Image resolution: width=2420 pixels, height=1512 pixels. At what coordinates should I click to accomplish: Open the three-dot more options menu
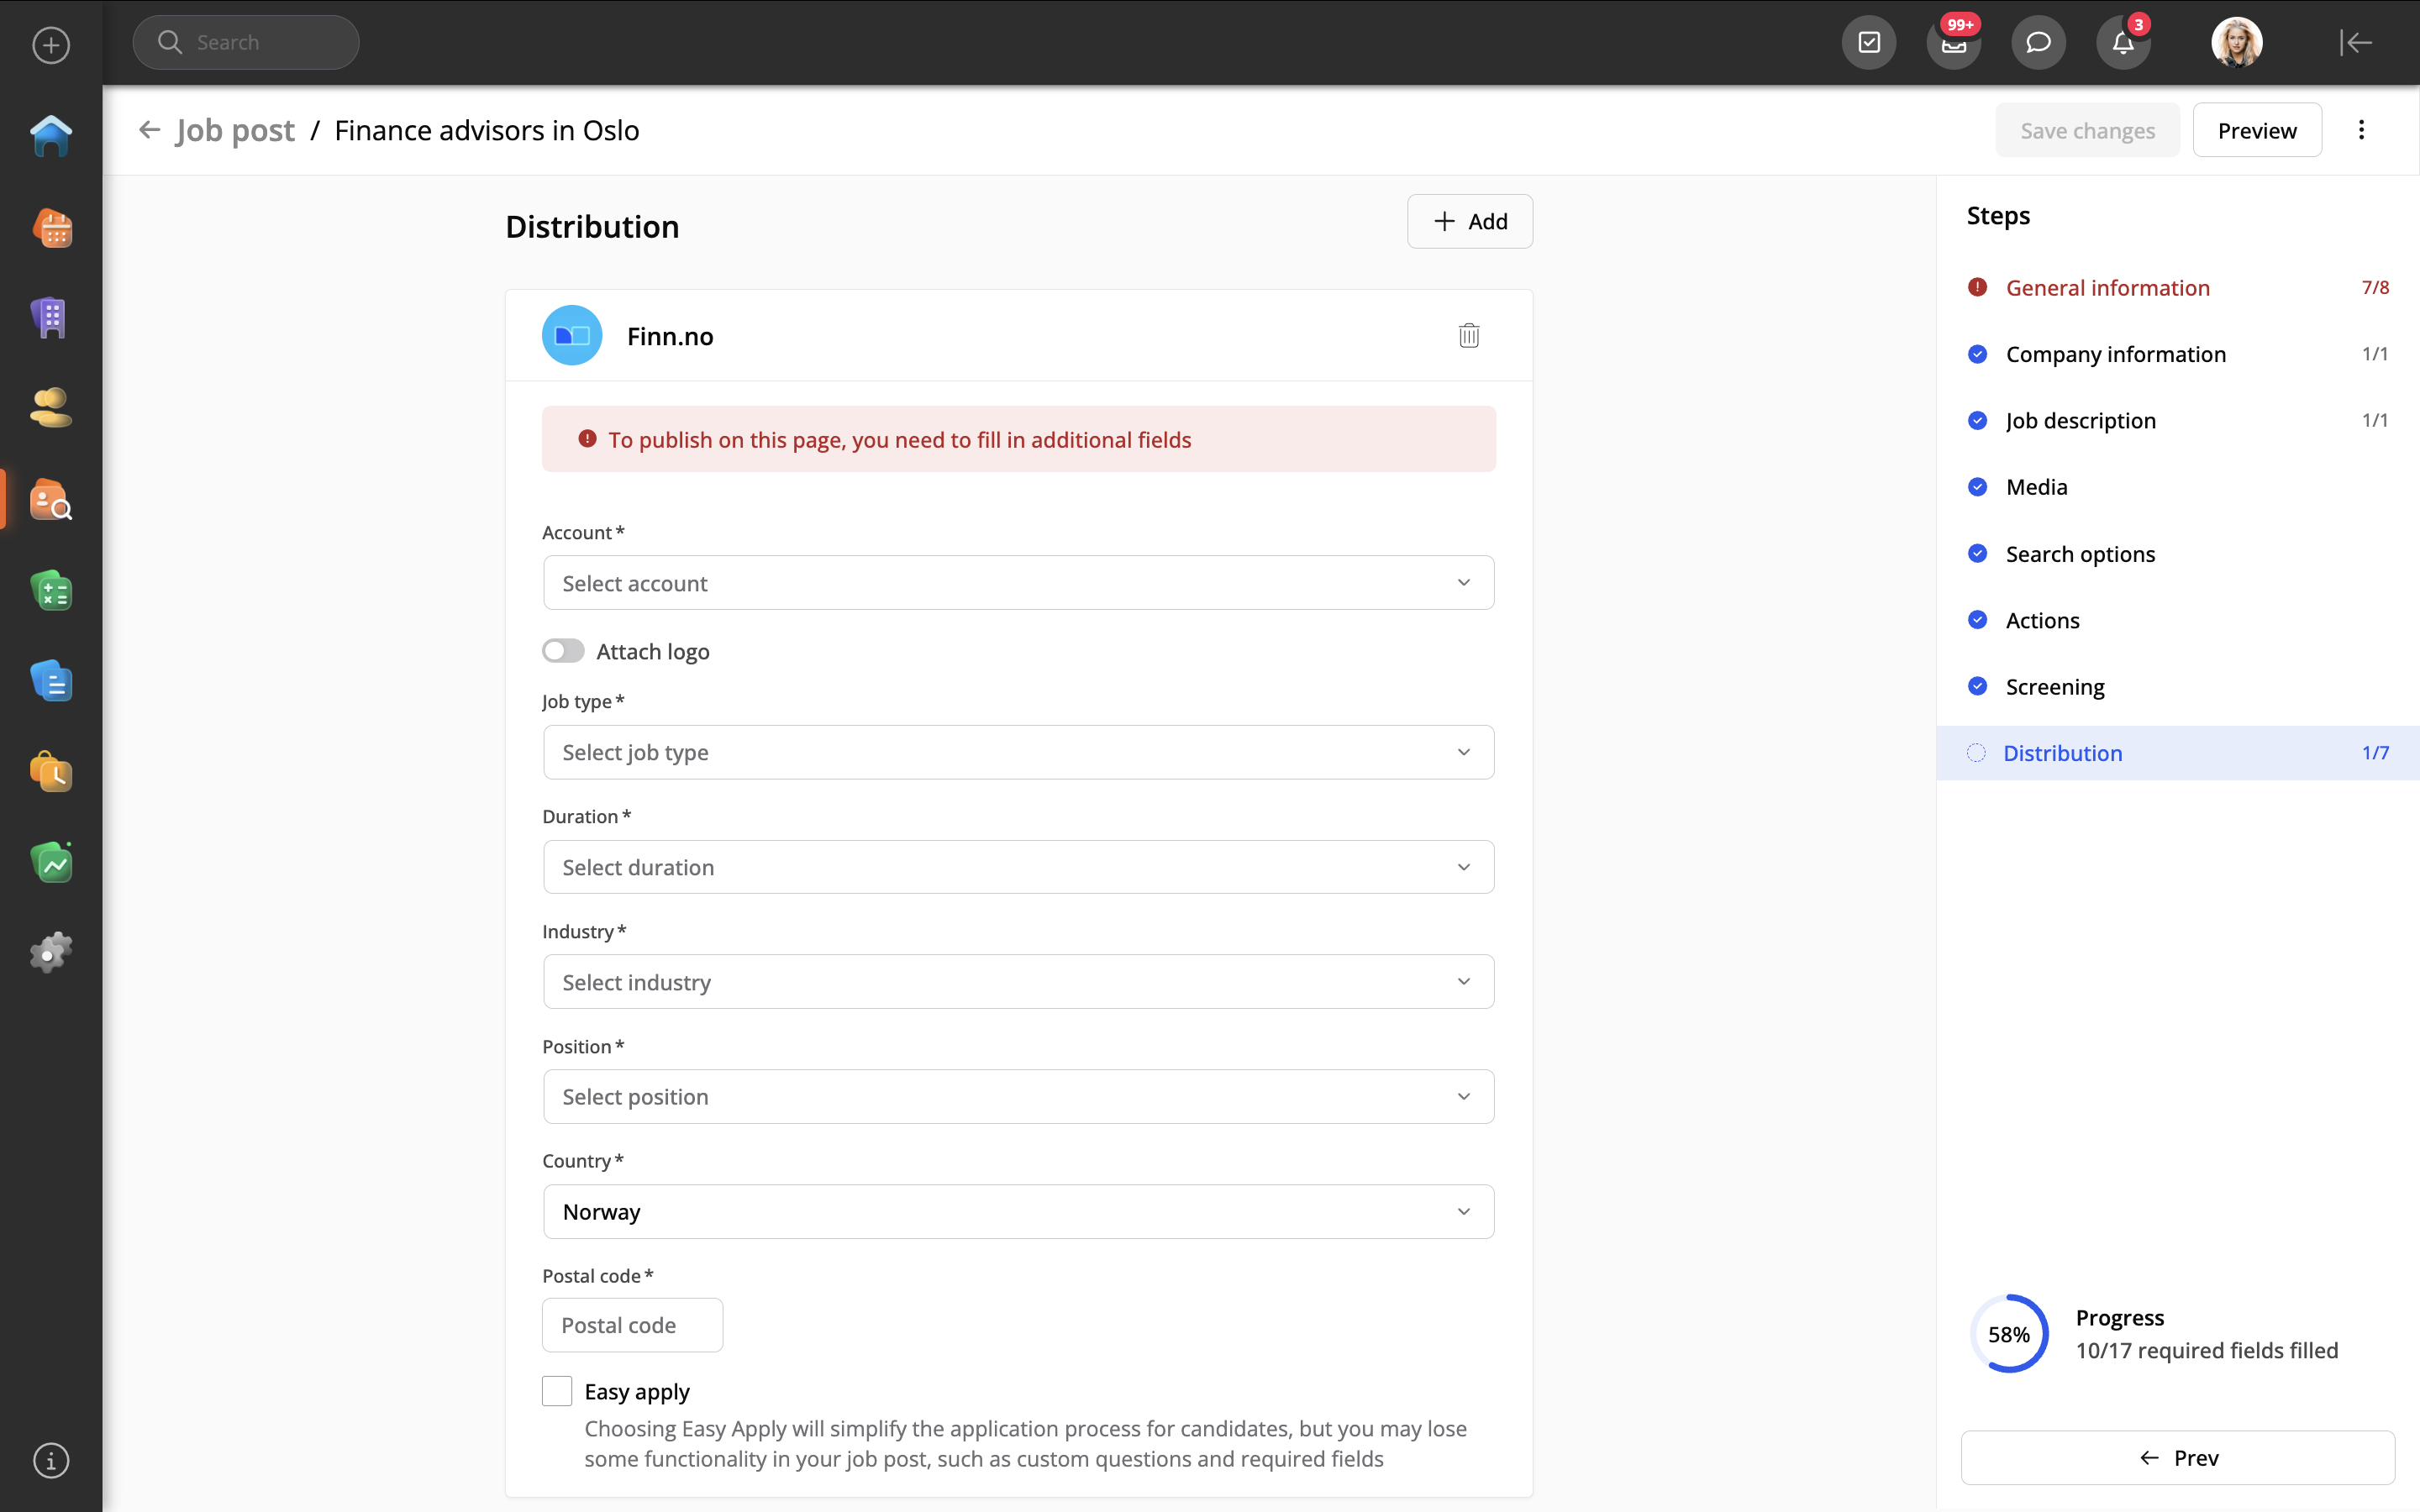pyautogui.click(x=2361, y=130)
